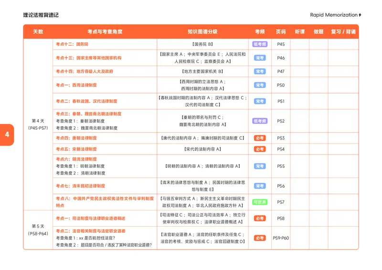Image resolution: width=382 pixels, height=270 pixels.
Task: Click 考点一：西周法律制度
Action: (76, 85)
